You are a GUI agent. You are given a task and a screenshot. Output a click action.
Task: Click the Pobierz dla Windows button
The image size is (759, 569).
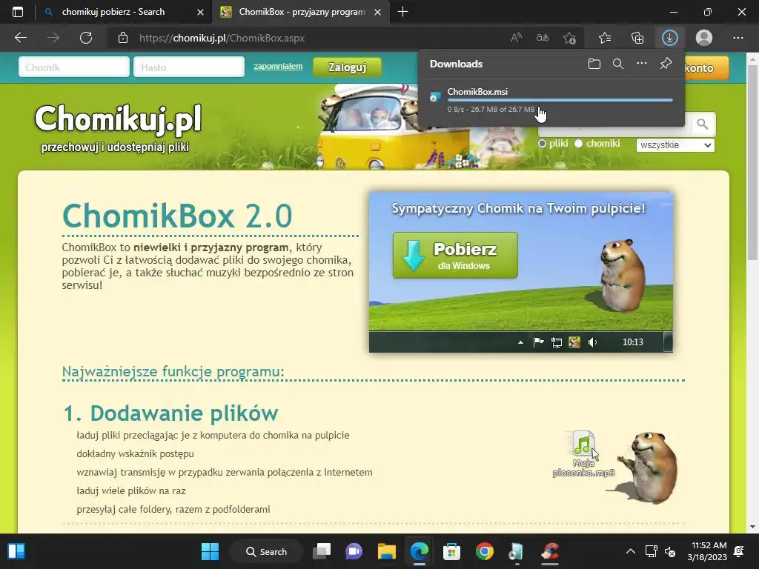[456, 256]
